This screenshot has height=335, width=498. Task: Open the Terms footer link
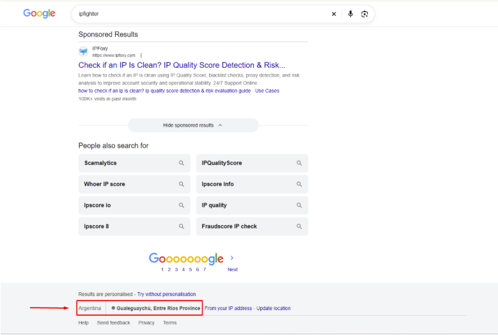(170, 323)
